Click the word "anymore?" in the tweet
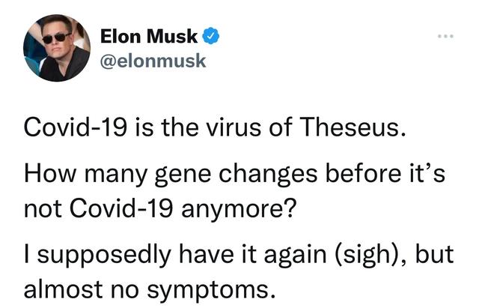The image size is (479, 308). point(239,210)
